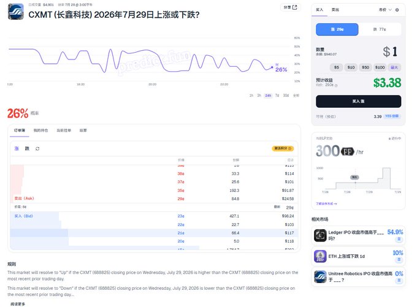
Task: Open the Order Book tab
Action: pos(20,131)
